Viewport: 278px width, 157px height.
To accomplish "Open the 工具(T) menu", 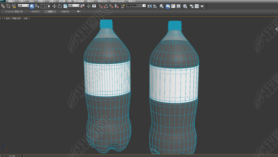I will click(x=22, y=1).
